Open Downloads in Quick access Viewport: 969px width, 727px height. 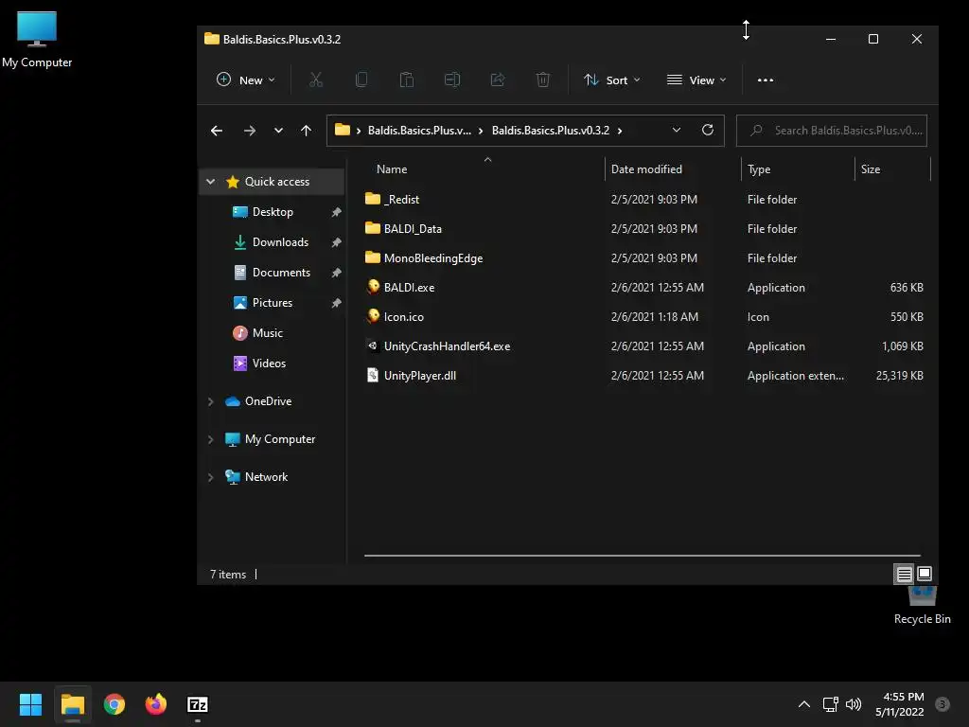coord(280,242)
